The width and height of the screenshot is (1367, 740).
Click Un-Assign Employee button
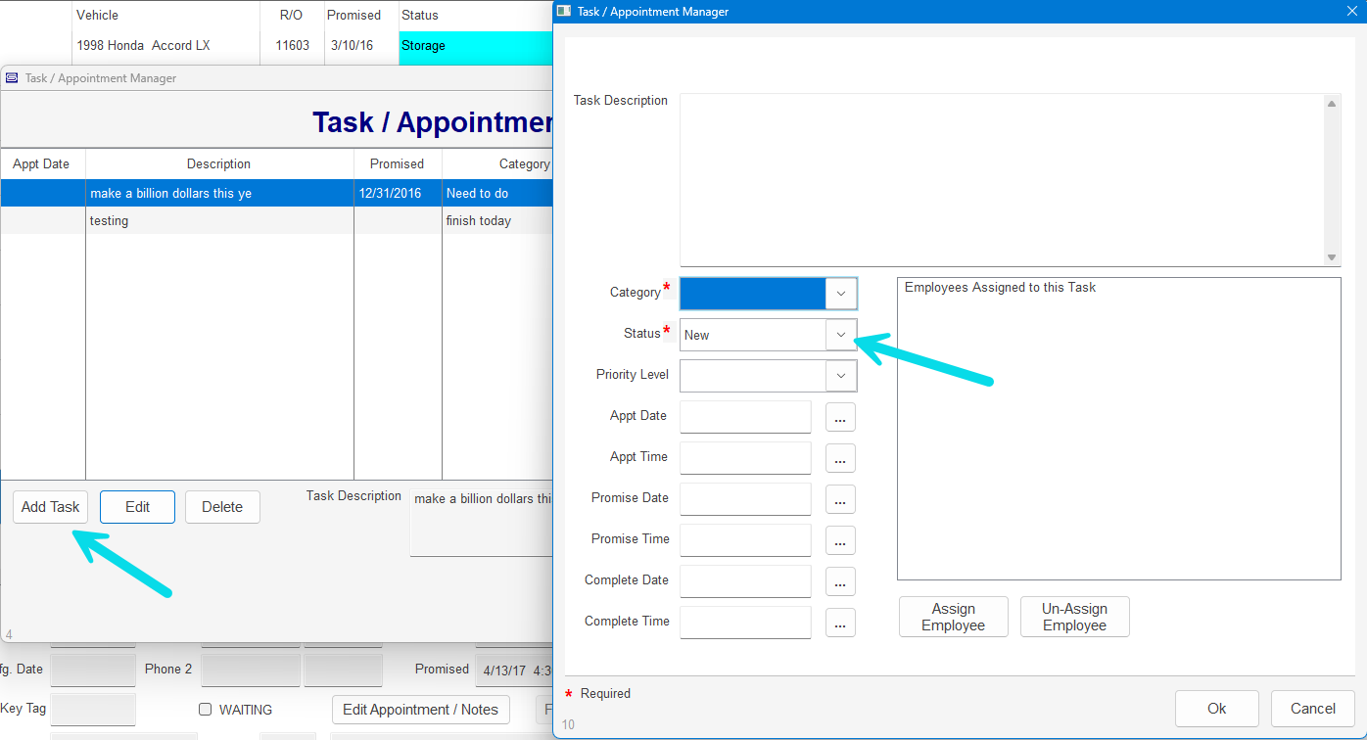(1074, 617)
